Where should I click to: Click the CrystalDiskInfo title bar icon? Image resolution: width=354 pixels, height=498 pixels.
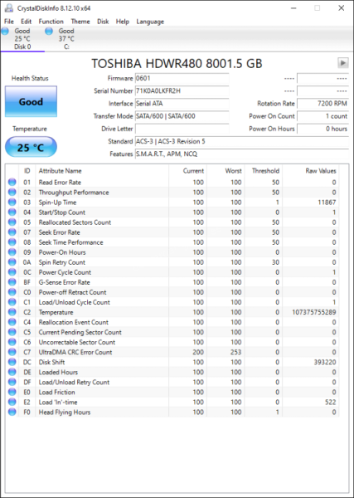9,8
